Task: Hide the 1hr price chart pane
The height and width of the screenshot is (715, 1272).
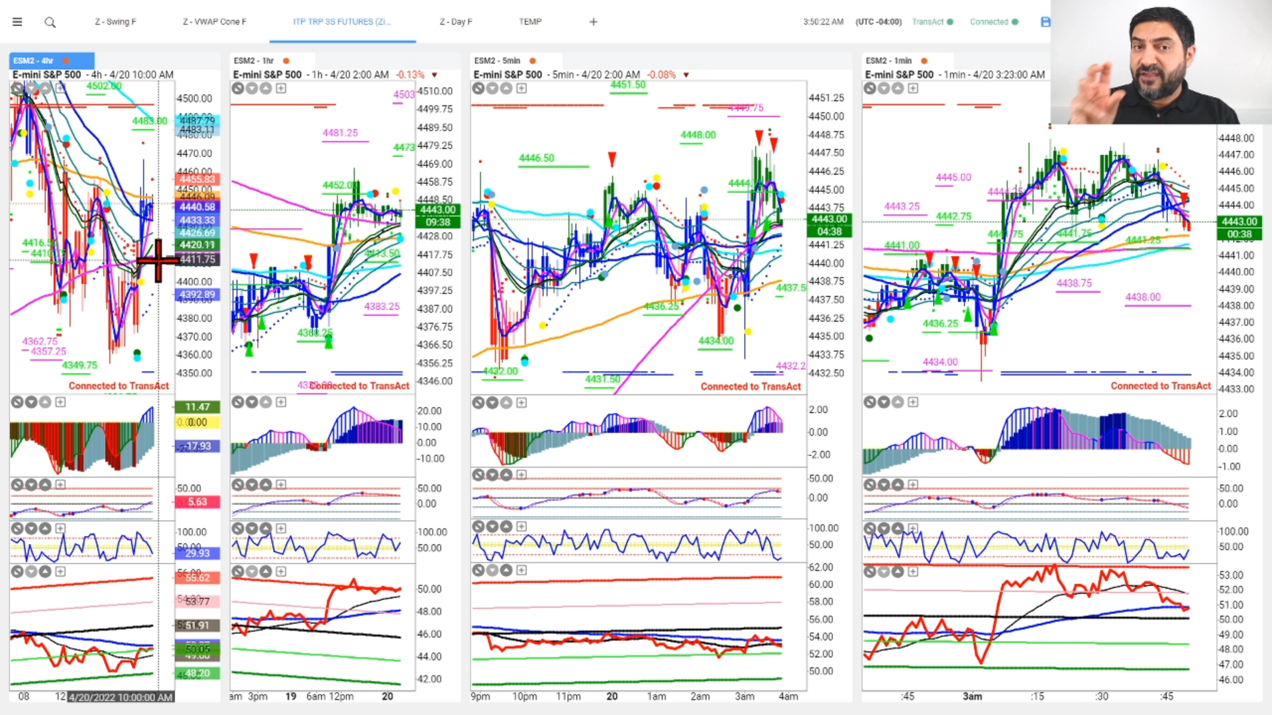Action: pos(238,88)
